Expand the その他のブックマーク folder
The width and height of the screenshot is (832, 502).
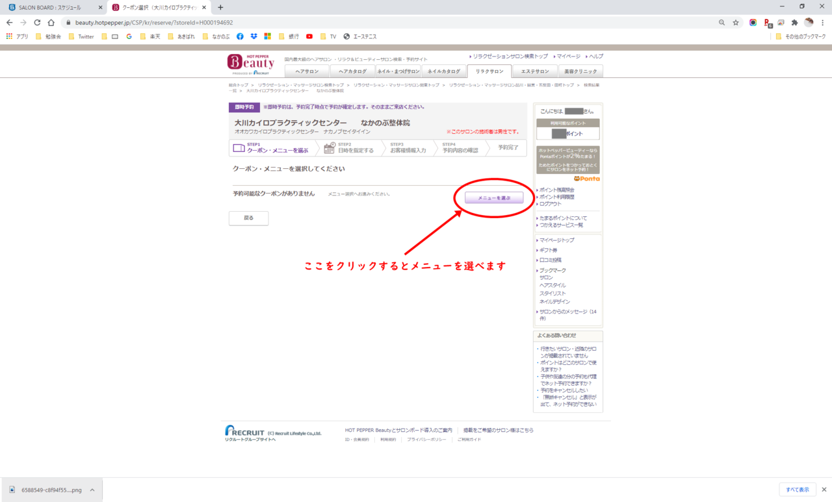(x=800, y=36)
